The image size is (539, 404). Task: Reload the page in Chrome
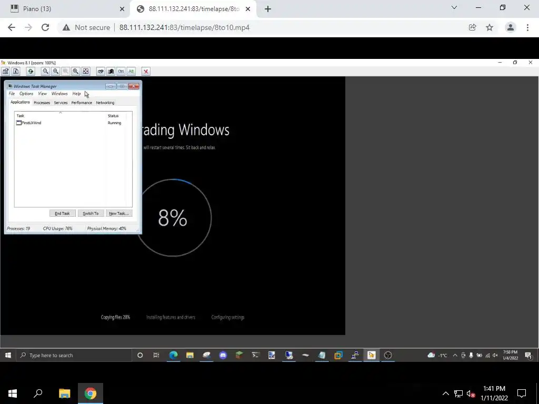[45, 27]
